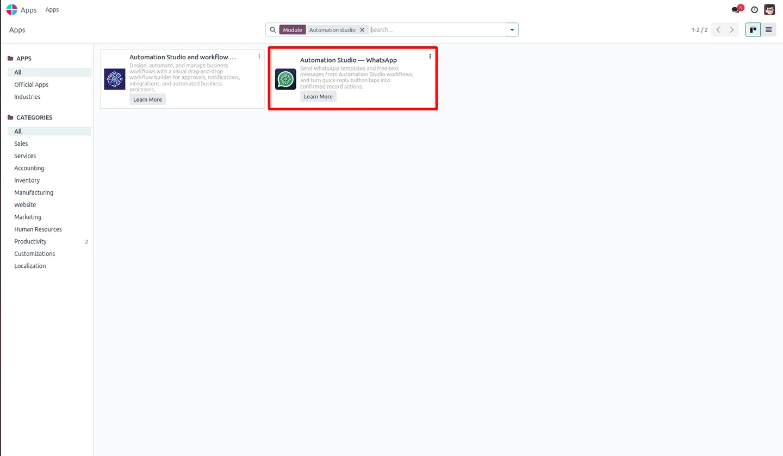Image resolution: width=783 pixels, height=456 pixels.
Task: Select All under CATEGORIES
Action: click(49, 132)
